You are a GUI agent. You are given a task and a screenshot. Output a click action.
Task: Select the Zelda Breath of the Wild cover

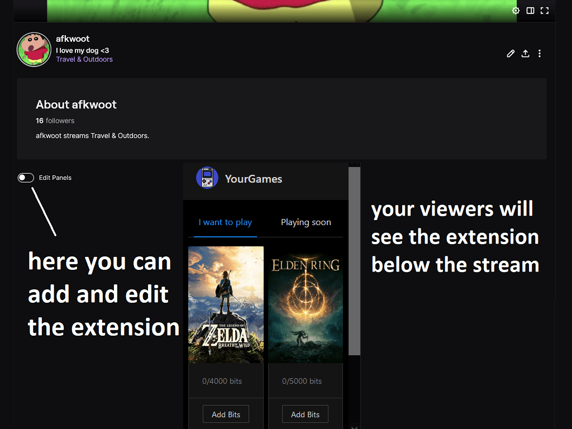[226, 304]
